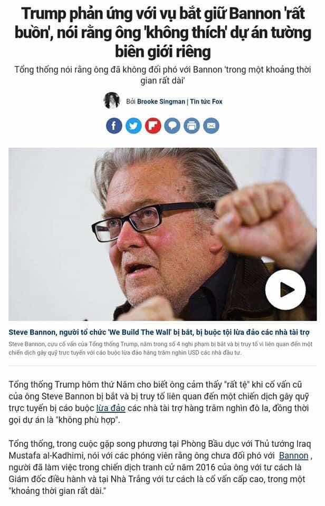Open comments speech-bubble icon

[172, 126]
